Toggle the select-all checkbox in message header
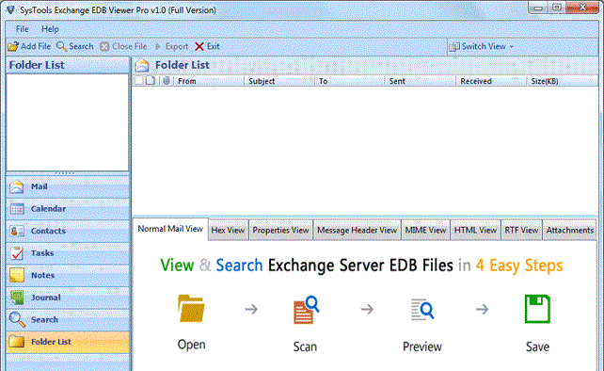 click(139, 80)
